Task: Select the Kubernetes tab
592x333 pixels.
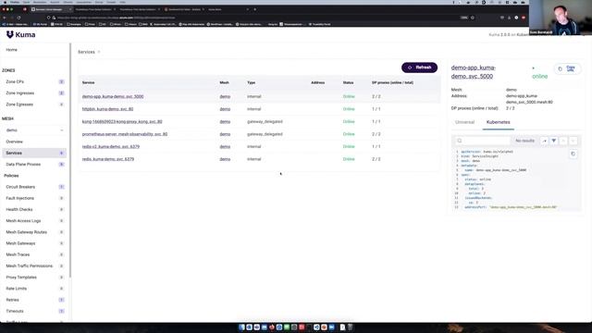Action: pos(498,122)
